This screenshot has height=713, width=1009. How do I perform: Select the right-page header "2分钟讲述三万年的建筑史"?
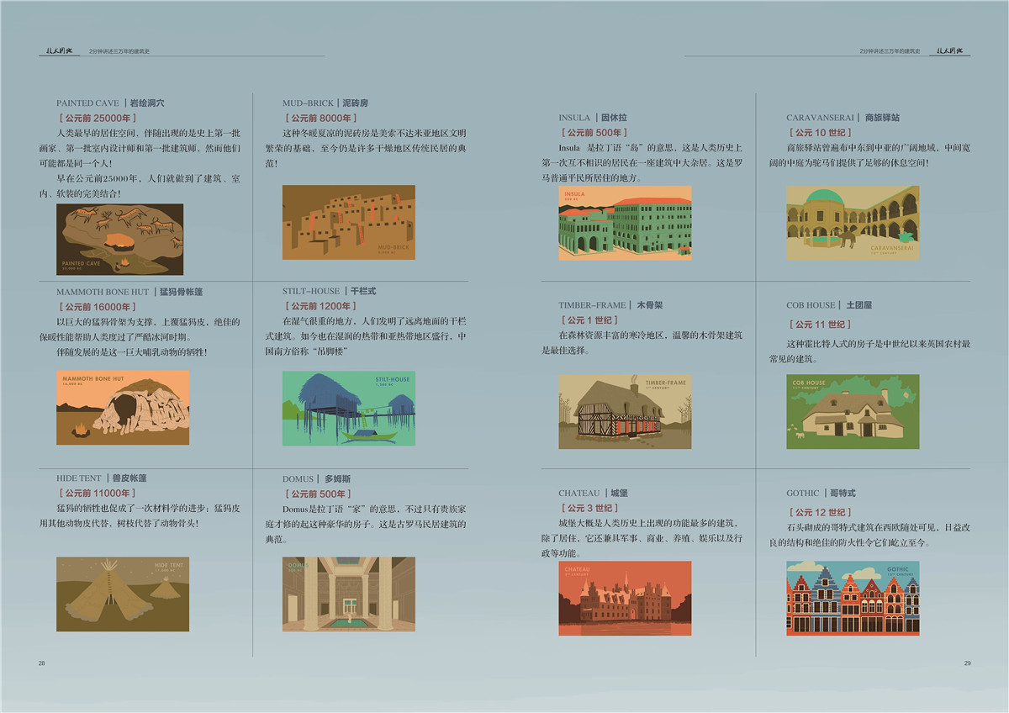coord(890,51)
